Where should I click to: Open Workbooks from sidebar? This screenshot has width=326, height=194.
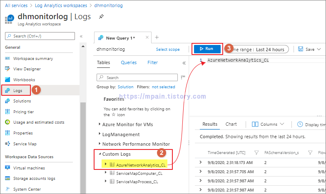coord(24,80)
